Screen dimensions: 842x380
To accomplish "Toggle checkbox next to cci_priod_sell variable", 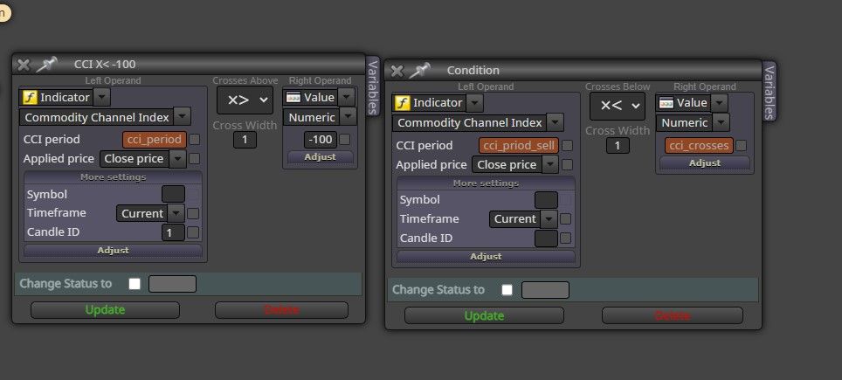I will [567, 146].
